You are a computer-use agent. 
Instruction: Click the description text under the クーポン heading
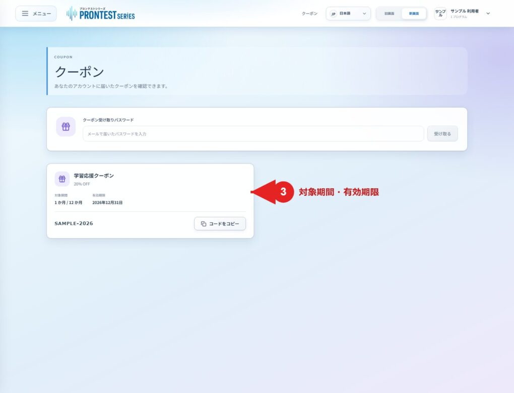pos(111,86)
